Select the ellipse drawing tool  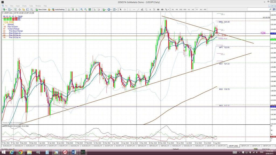(162, 9)
